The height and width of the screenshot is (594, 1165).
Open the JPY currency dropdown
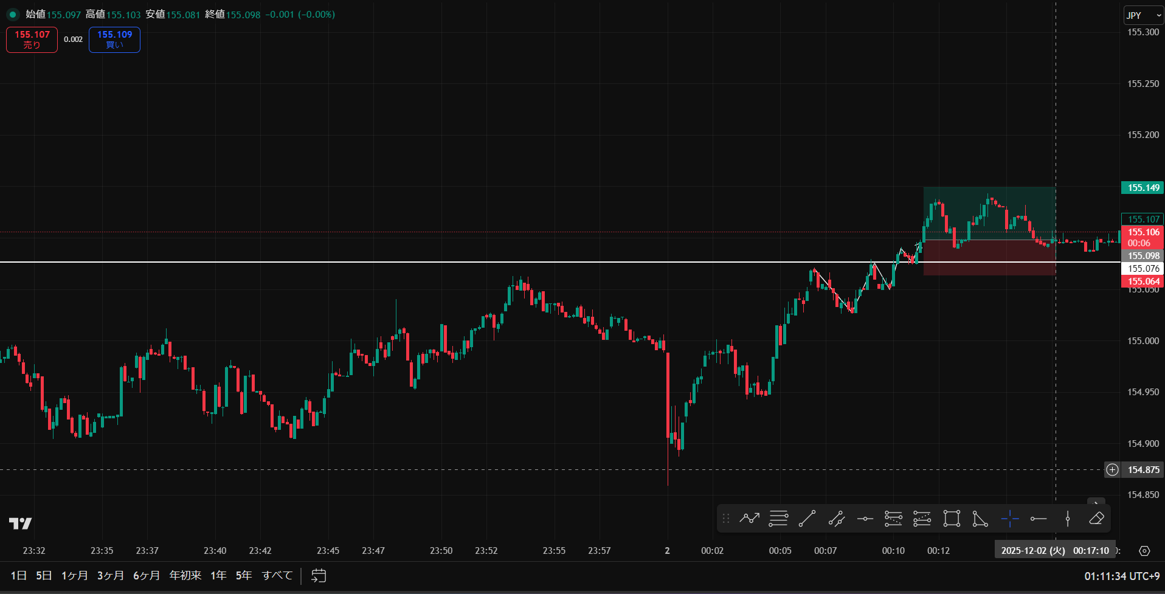1143,15
